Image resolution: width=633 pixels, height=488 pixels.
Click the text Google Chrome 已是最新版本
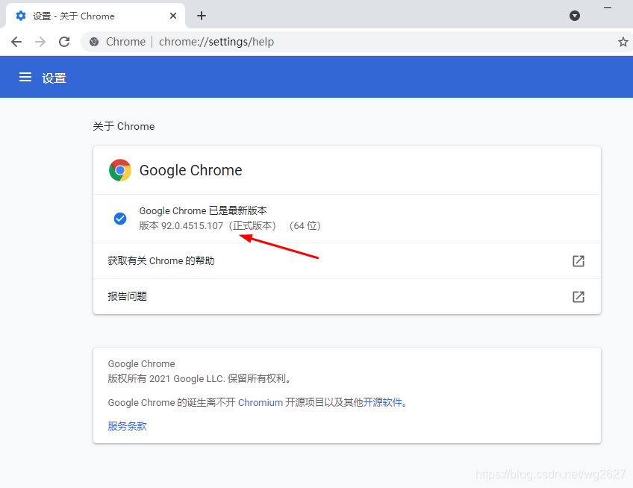tap(203, 210)
